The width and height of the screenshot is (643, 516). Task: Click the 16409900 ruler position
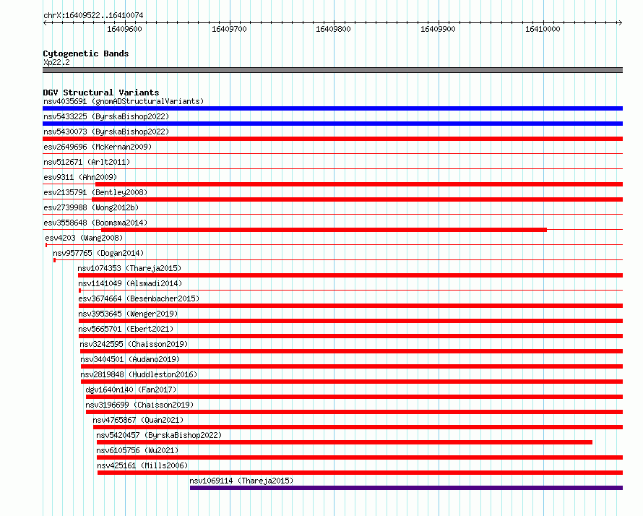click(438, 29)
